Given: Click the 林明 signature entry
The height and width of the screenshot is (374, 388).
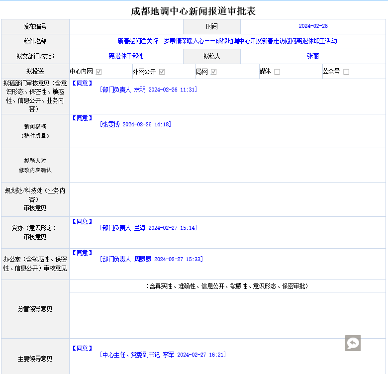Looking at the screenshot, I should click(x=148, y=90).
